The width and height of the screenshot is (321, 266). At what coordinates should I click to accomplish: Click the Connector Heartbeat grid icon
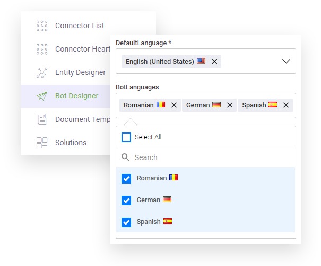42,49
